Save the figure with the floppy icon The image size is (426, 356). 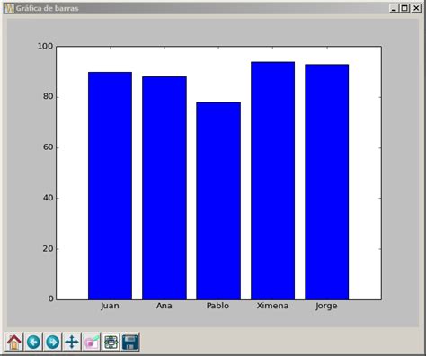coord(130,342)
